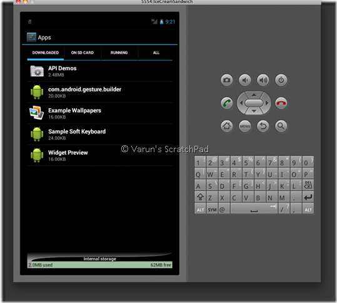Click the M key on keyboard

click(284, 197)
